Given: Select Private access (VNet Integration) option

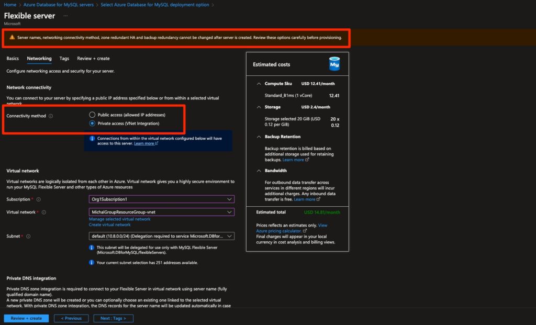Looking at the screenshot, I should click(92, 124).
